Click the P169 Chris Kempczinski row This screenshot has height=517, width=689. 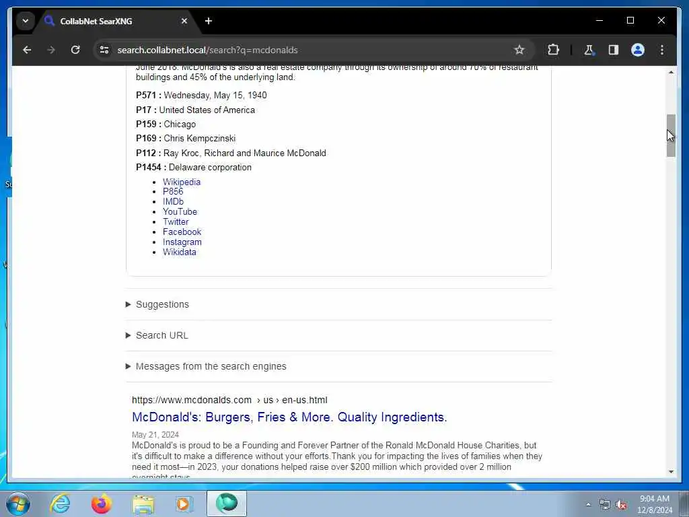point(186,139)
